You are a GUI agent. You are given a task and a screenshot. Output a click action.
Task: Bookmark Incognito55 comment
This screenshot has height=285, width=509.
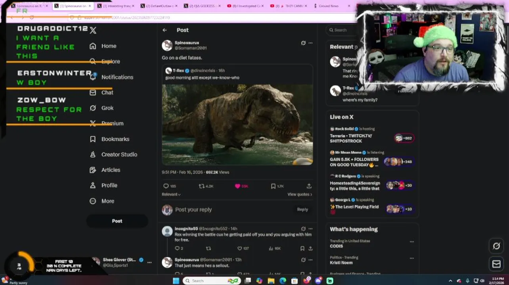pos(302,249)
